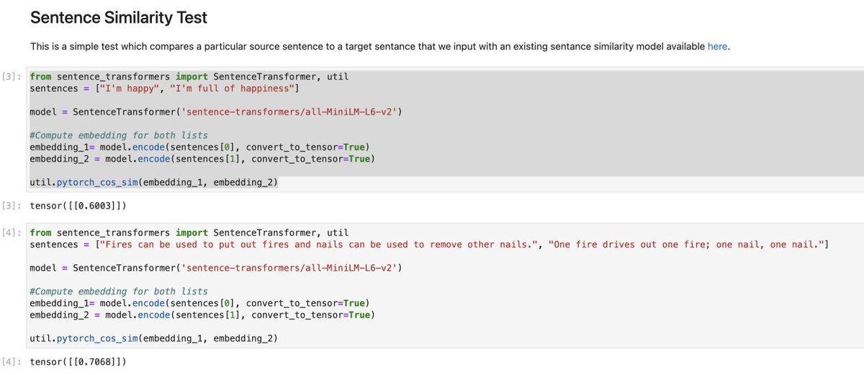Select the tensor([[0.7068]]) output text
Screen dimensions: 864x375
coord(78,361)
